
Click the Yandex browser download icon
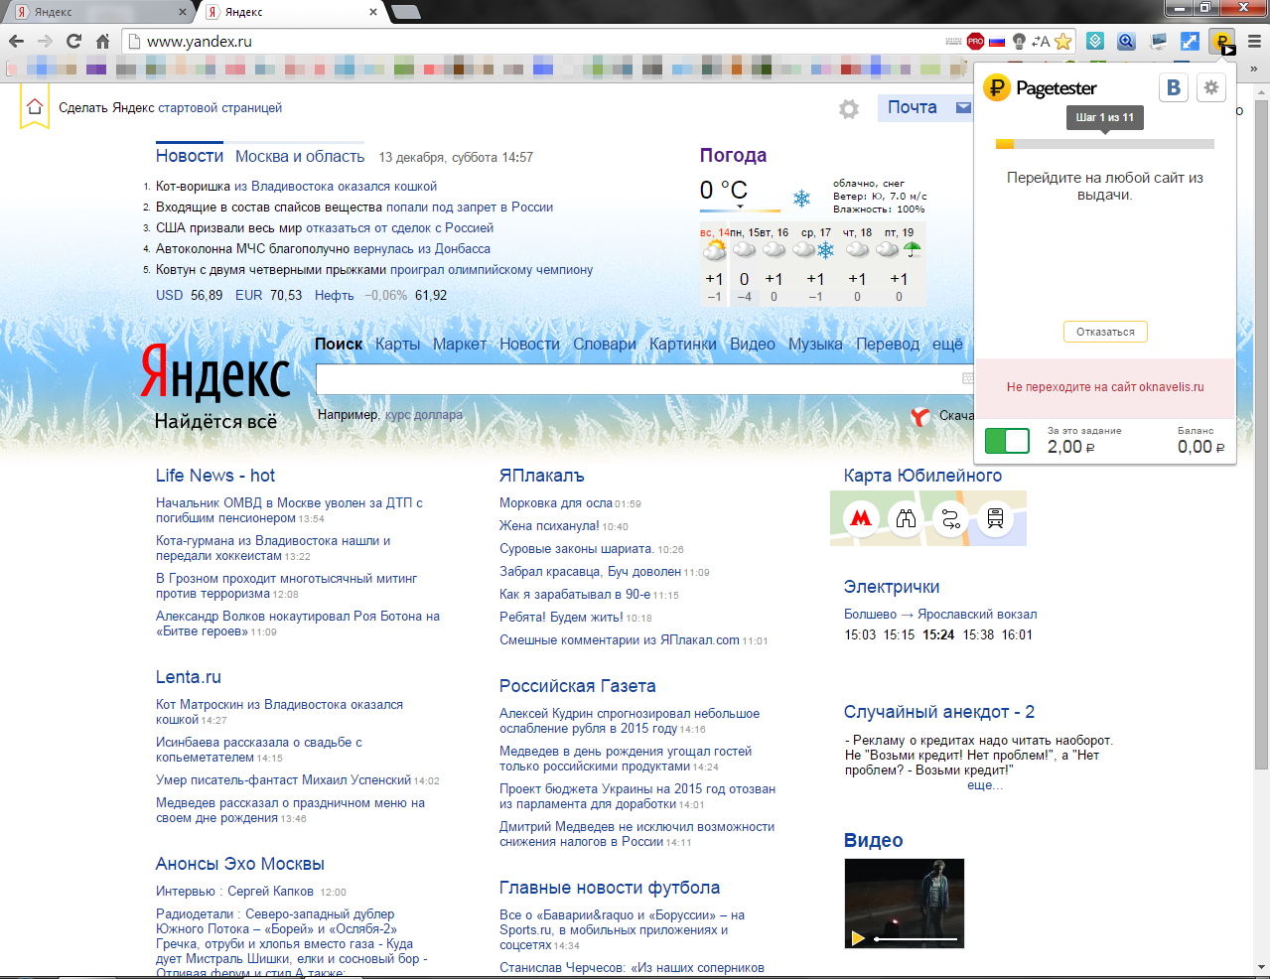click(x=921, y=416)
